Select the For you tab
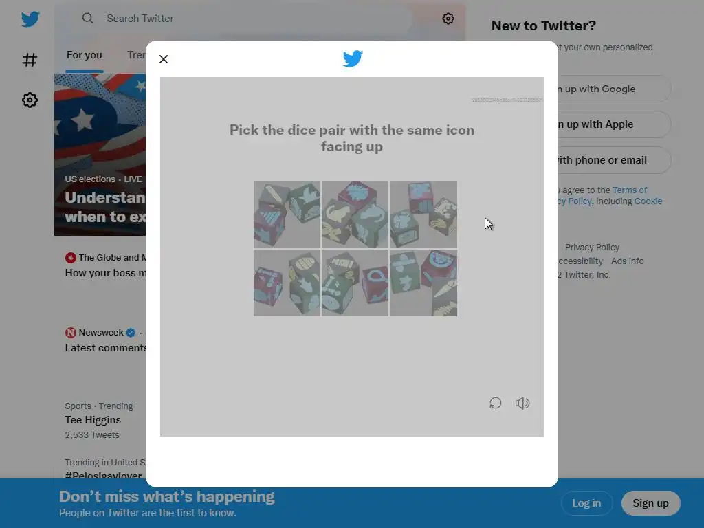The image size is (704, 528). coord(85,55)
